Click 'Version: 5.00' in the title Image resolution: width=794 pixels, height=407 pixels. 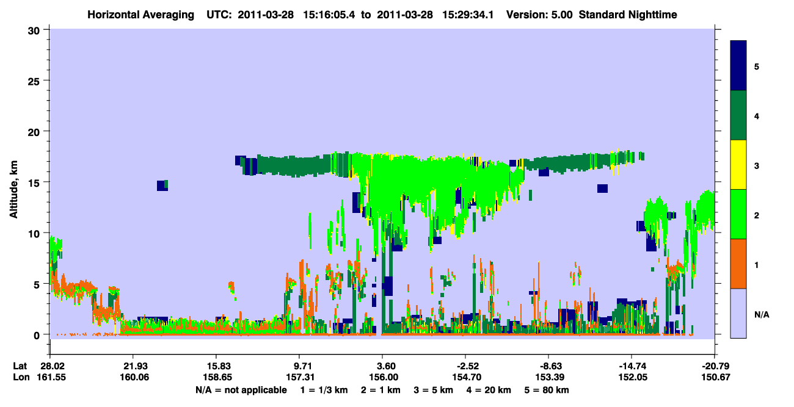tap(539, 14)
